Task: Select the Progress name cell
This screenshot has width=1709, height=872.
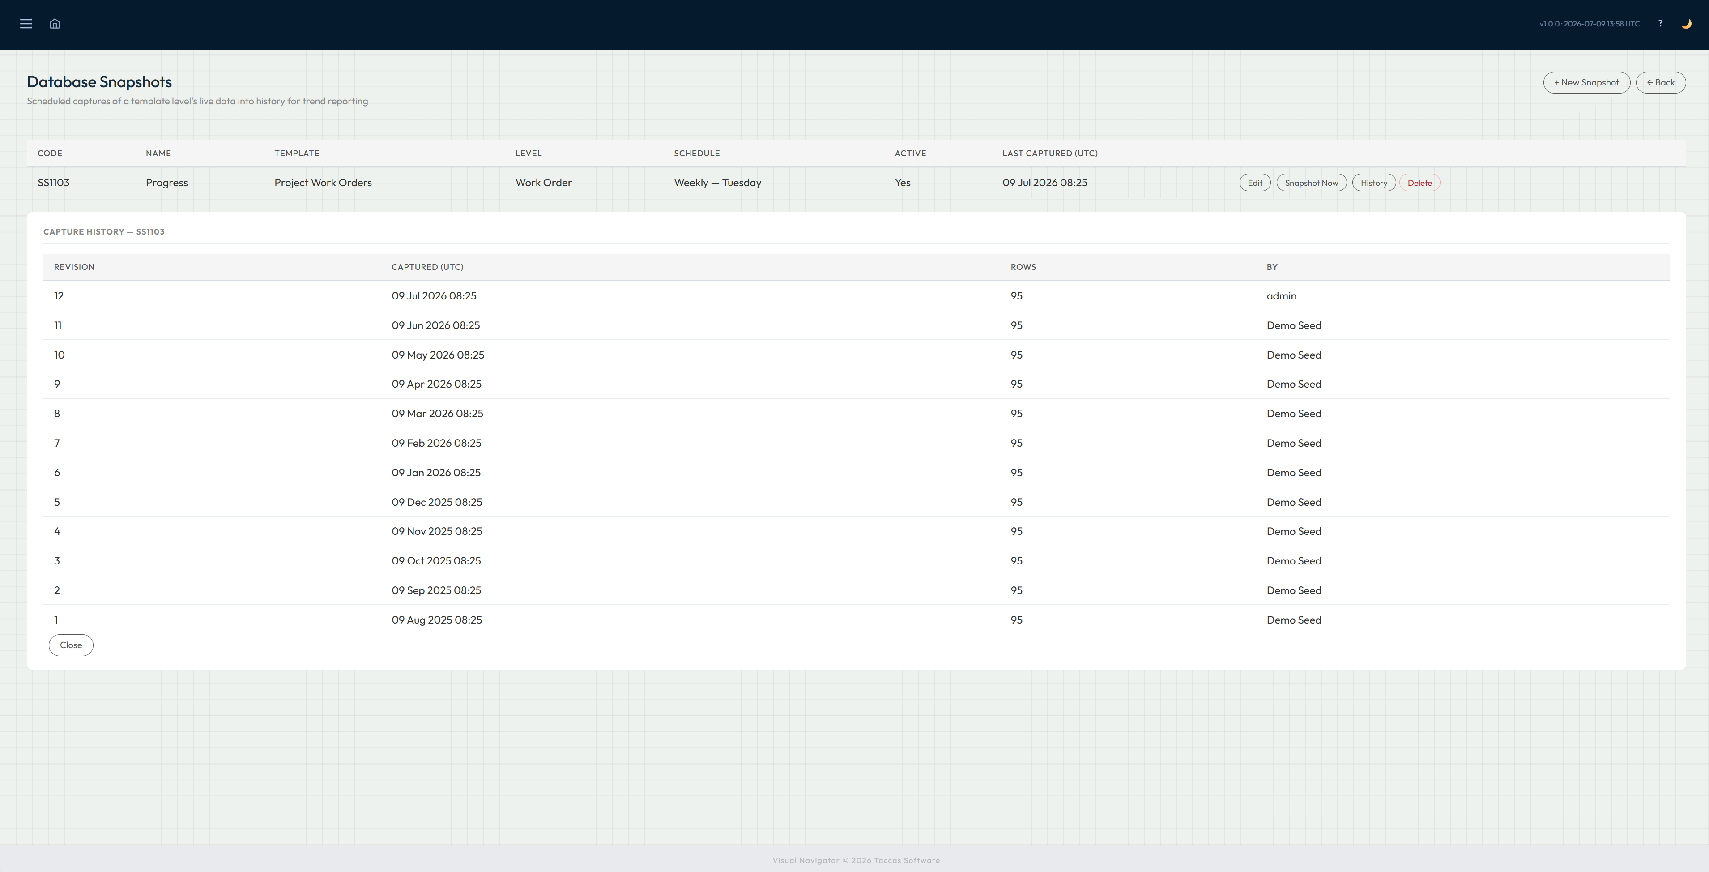Action: [x=166, y=183]
